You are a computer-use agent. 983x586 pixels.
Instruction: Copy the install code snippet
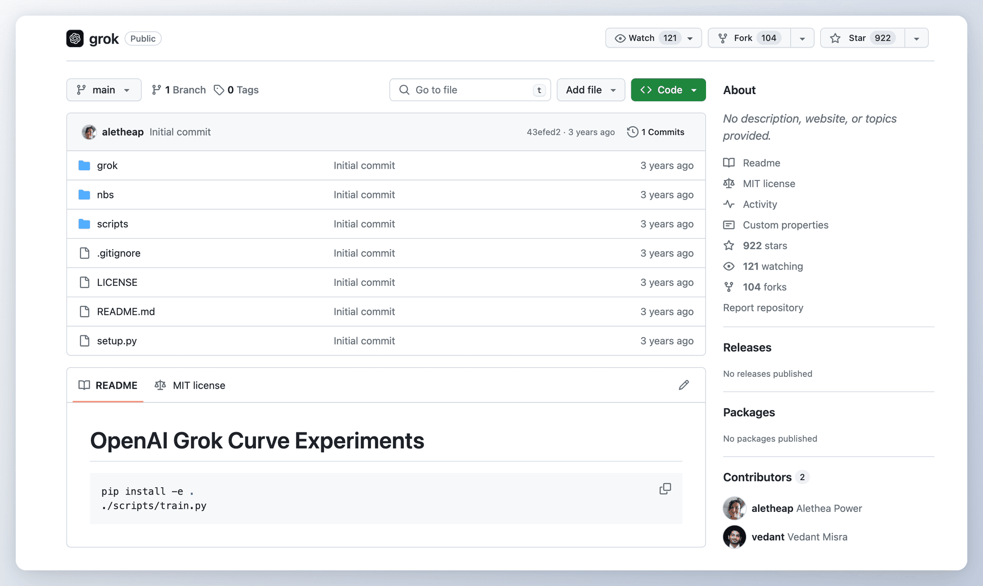pyautogui.click(x=665, y=489)
